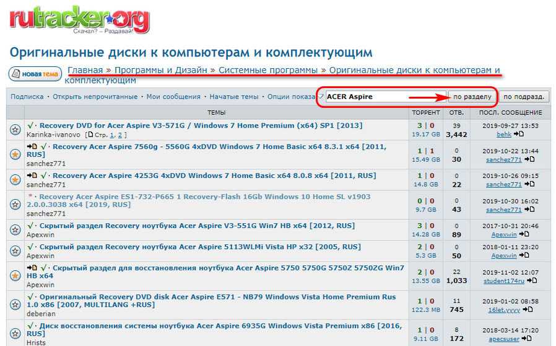Click the last-post arrow icon next to behk
This screenshot has width=556, height=346.
point(519,134)
